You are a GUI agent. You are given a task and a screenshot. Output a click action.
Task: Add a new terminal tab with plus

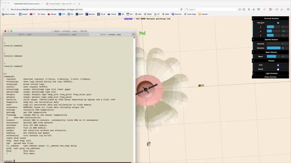(133, 34)
